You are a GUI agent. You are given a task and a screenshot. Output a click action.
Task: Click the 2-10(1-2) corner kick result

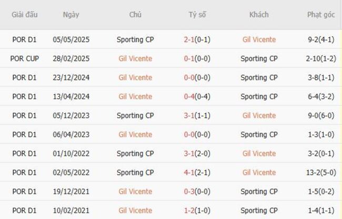(x=321, y=58)
